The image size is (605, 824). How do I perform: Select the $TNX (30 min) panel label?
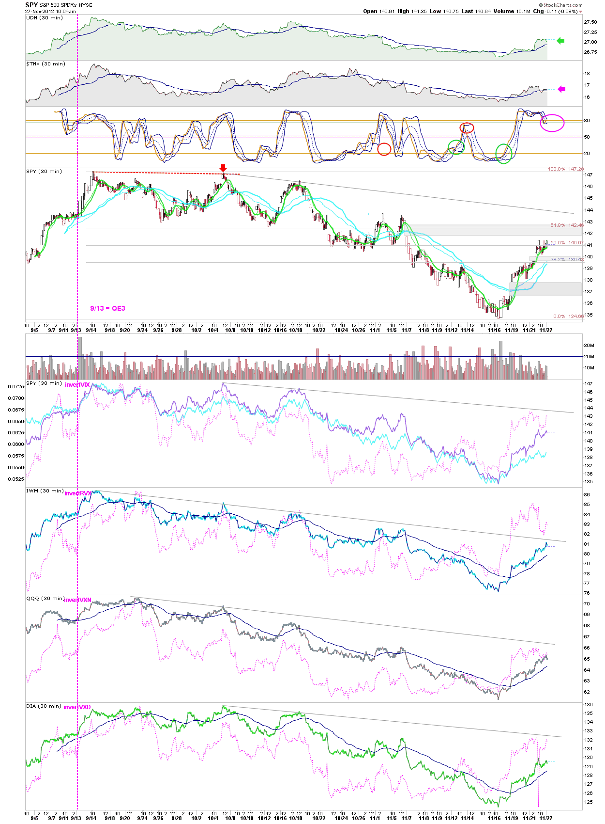[45, 64]
